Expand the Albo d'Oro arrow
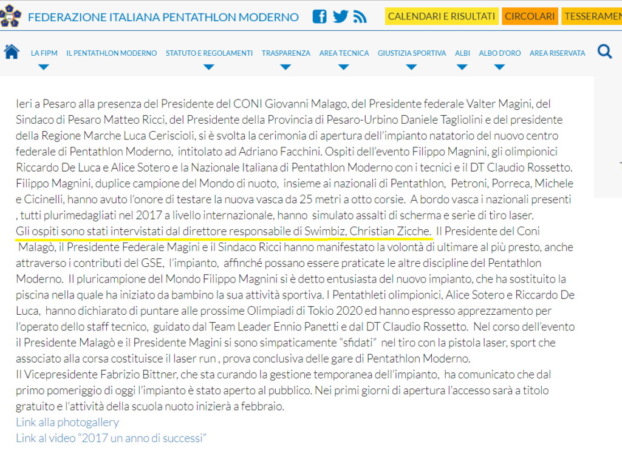The width and height of the screenshot is (622, 450). point(499,67)
